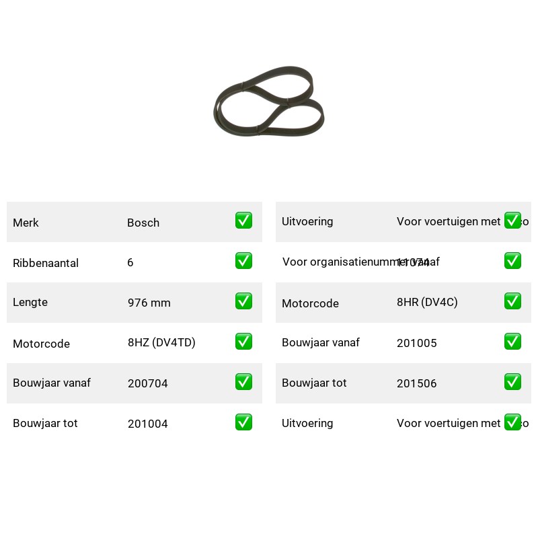Click the checkmark in top Uitvoering row
538x538 pixels.
point(512,221)
